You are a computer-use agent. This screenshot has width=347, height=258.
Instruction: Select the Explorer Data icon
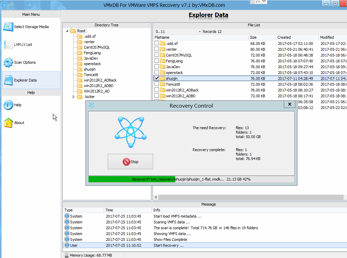(x=9, y=80)
